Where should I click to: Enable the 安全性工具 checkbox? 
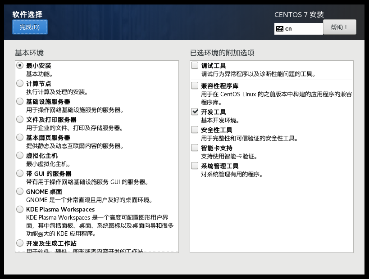click(x=195, y=130)
